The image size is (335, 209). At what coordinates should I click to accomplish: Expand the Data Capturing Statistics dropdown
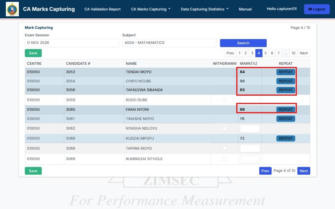(x=204, y=9)
